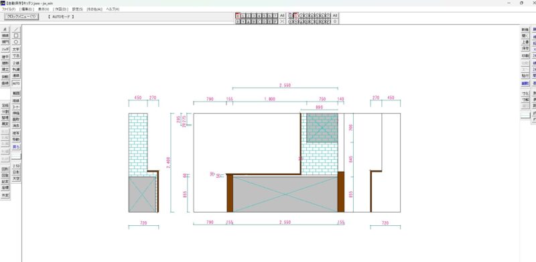Click the 戻る undo button

coord(16,147)
